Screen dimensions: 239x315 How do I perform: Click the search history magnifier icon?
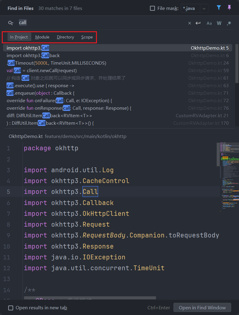(11, 23)
